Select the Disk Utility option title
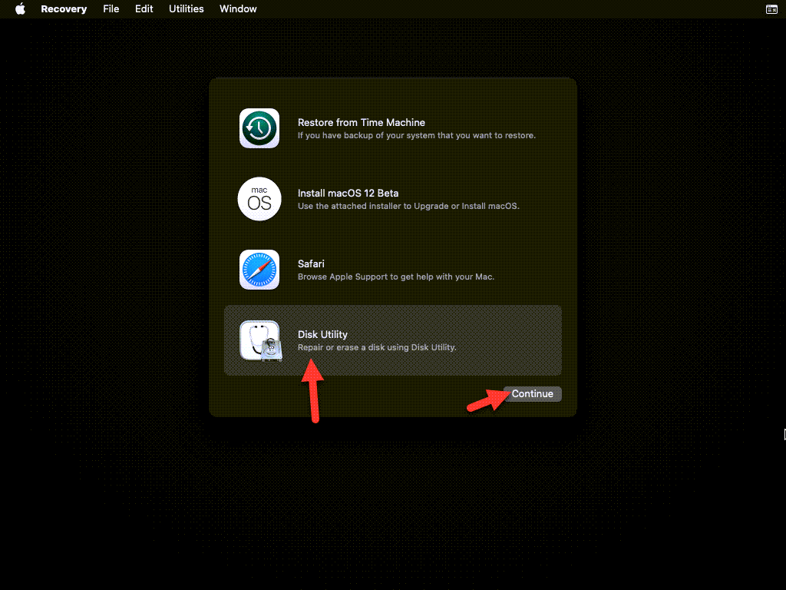Image resolution: width=786 pixels, height=590 pixels. (322, 334)
